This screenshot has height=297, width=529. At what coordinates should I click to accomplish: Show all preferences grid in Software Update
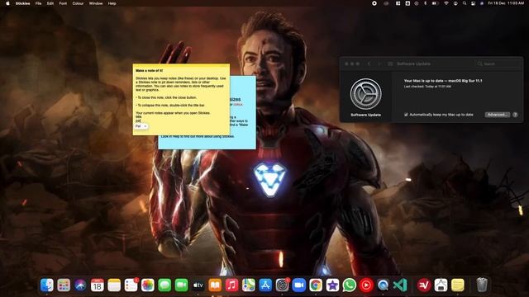390,64
